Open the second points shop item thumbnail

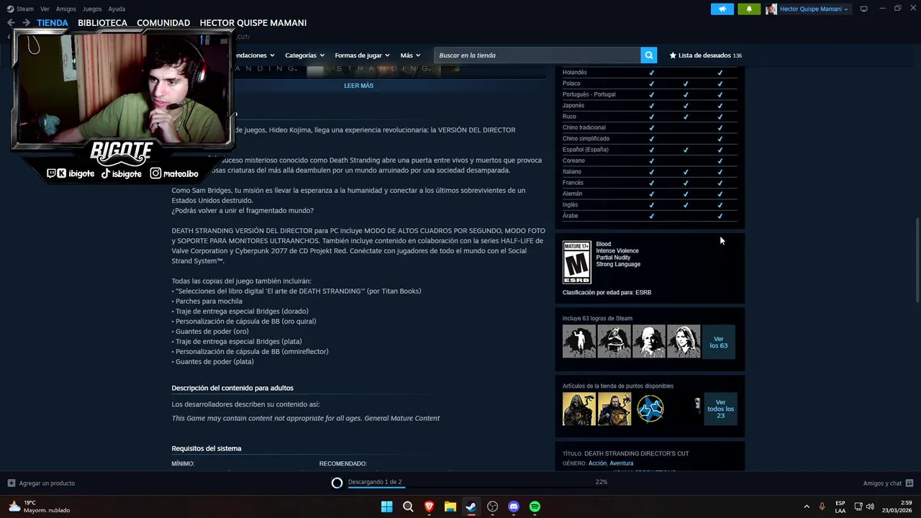pyautogui.click(x=614, y=409)
